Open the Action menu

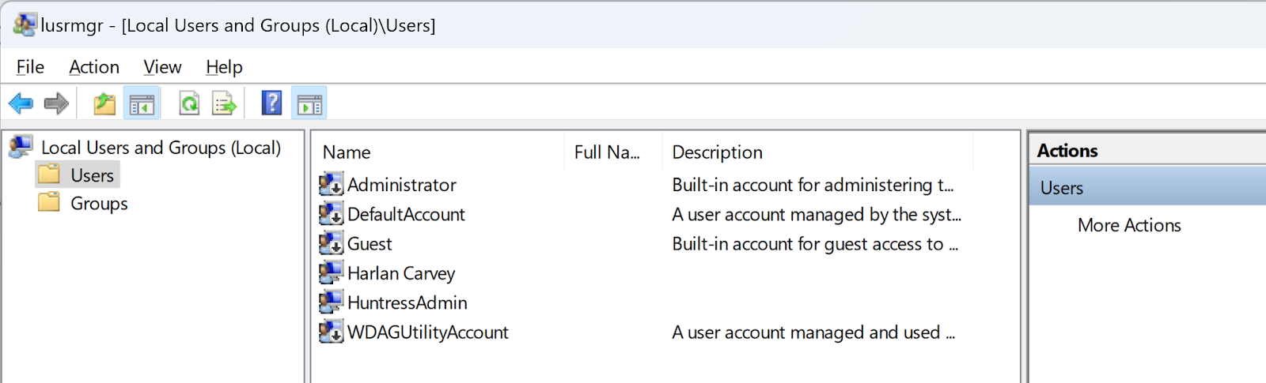click(94, 67)
